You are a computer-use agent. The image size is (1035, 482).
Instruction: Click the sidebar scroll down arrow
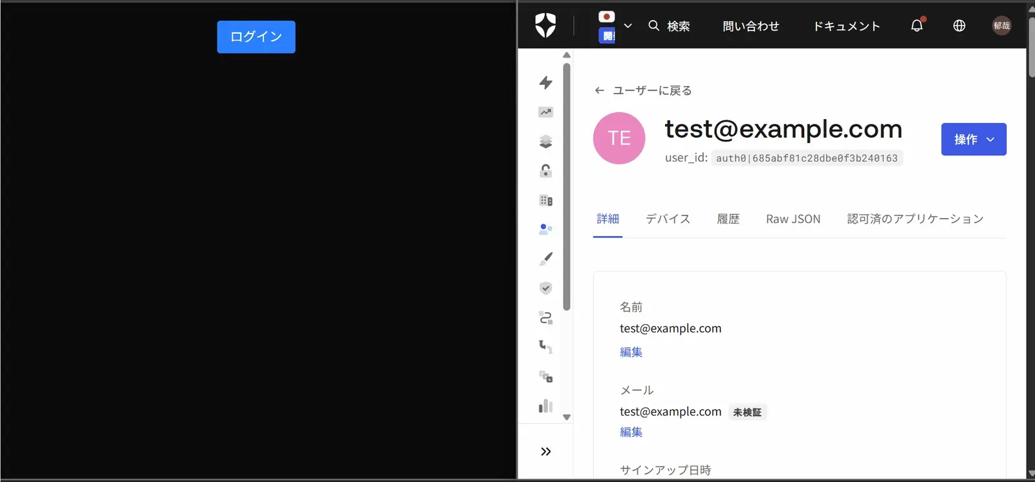click(x=567, y=417)
